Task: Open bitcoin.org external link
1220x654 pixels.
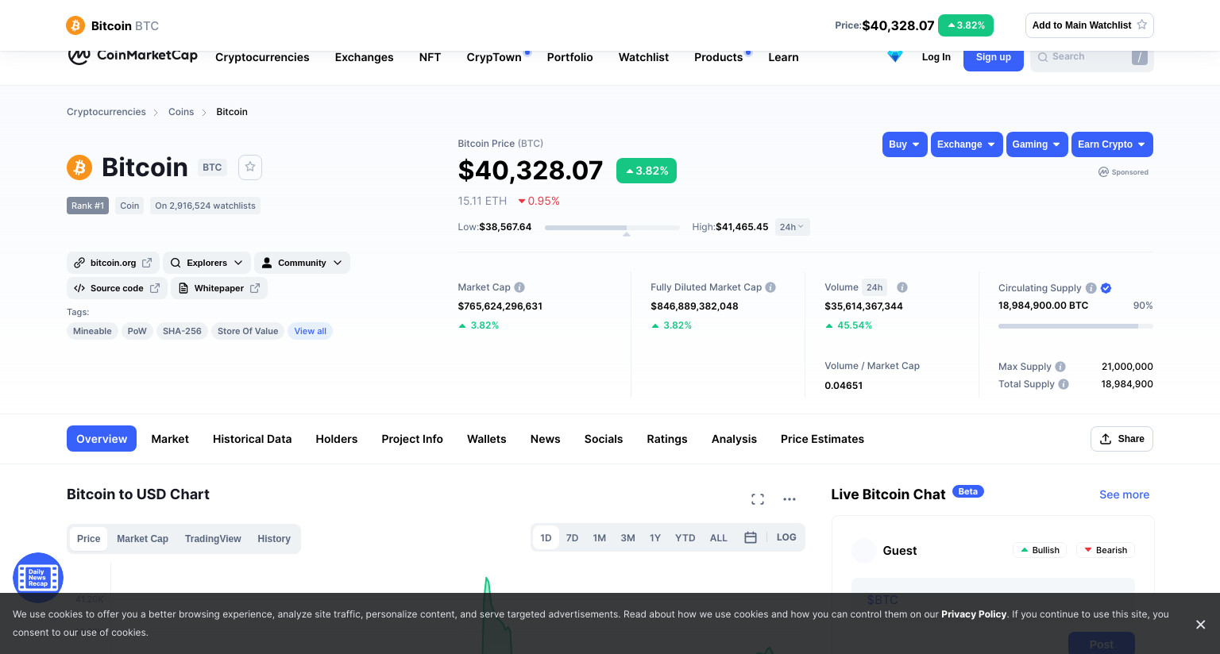Action: (113, 263)
